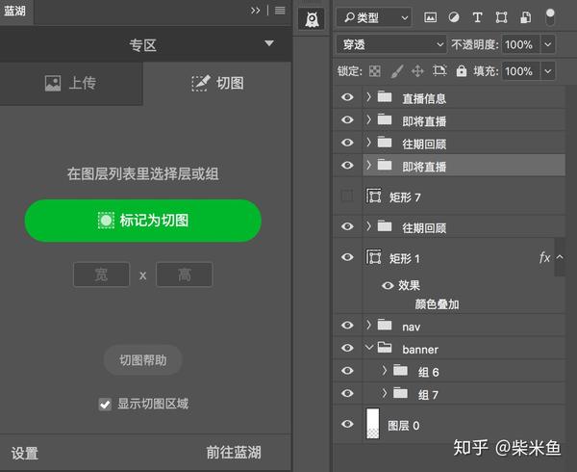The height and width of the screenshot is (472, 577).
Task: Hide the first 往期回顾 group
Action: (x=347, y=143)
